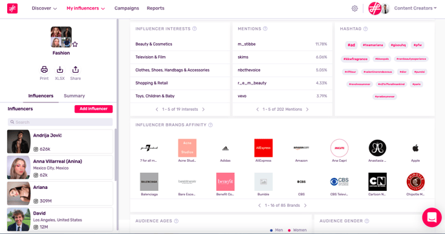The image size is (445, 234).
Task: Open the settings gear icon
Action: pyautogui.click(x=354, y=8)
